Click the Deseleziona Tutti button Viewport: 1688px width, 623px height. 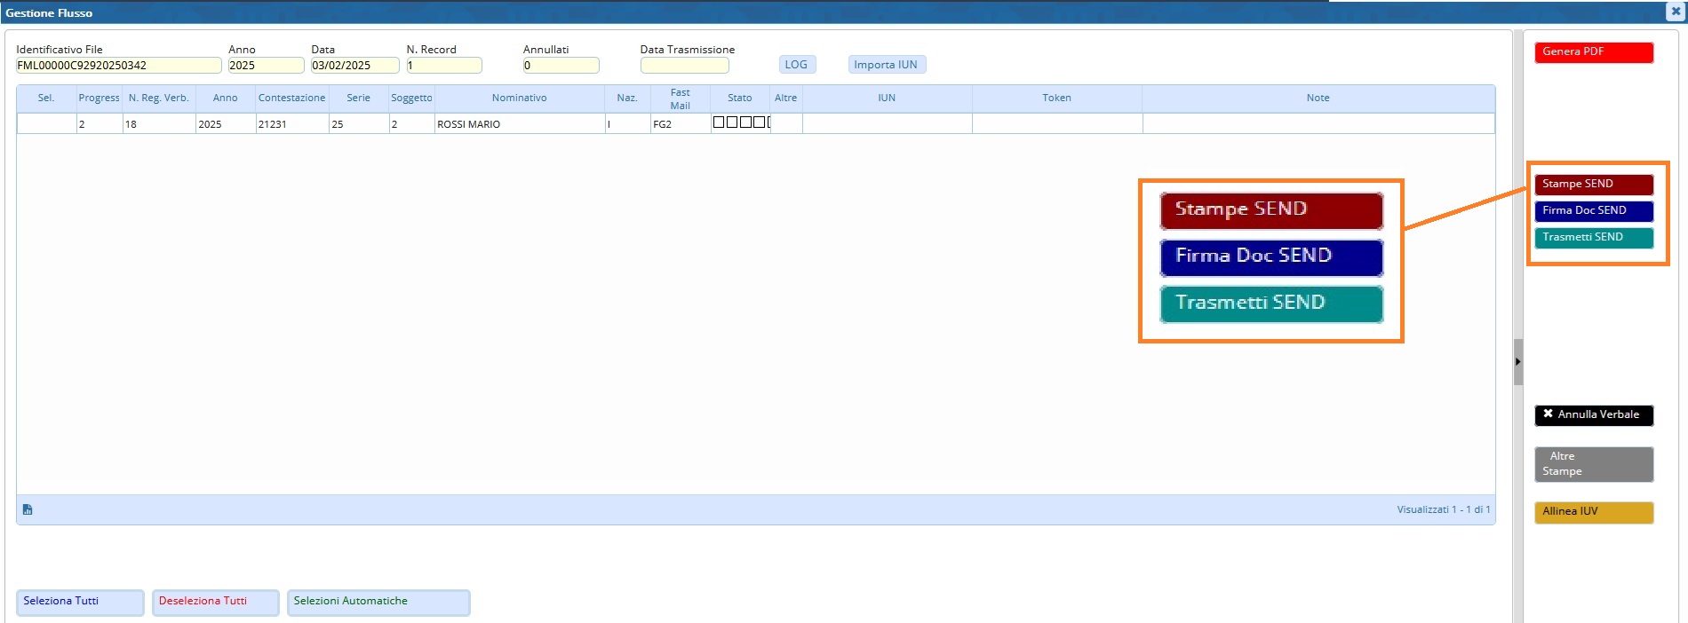(215, 602)
